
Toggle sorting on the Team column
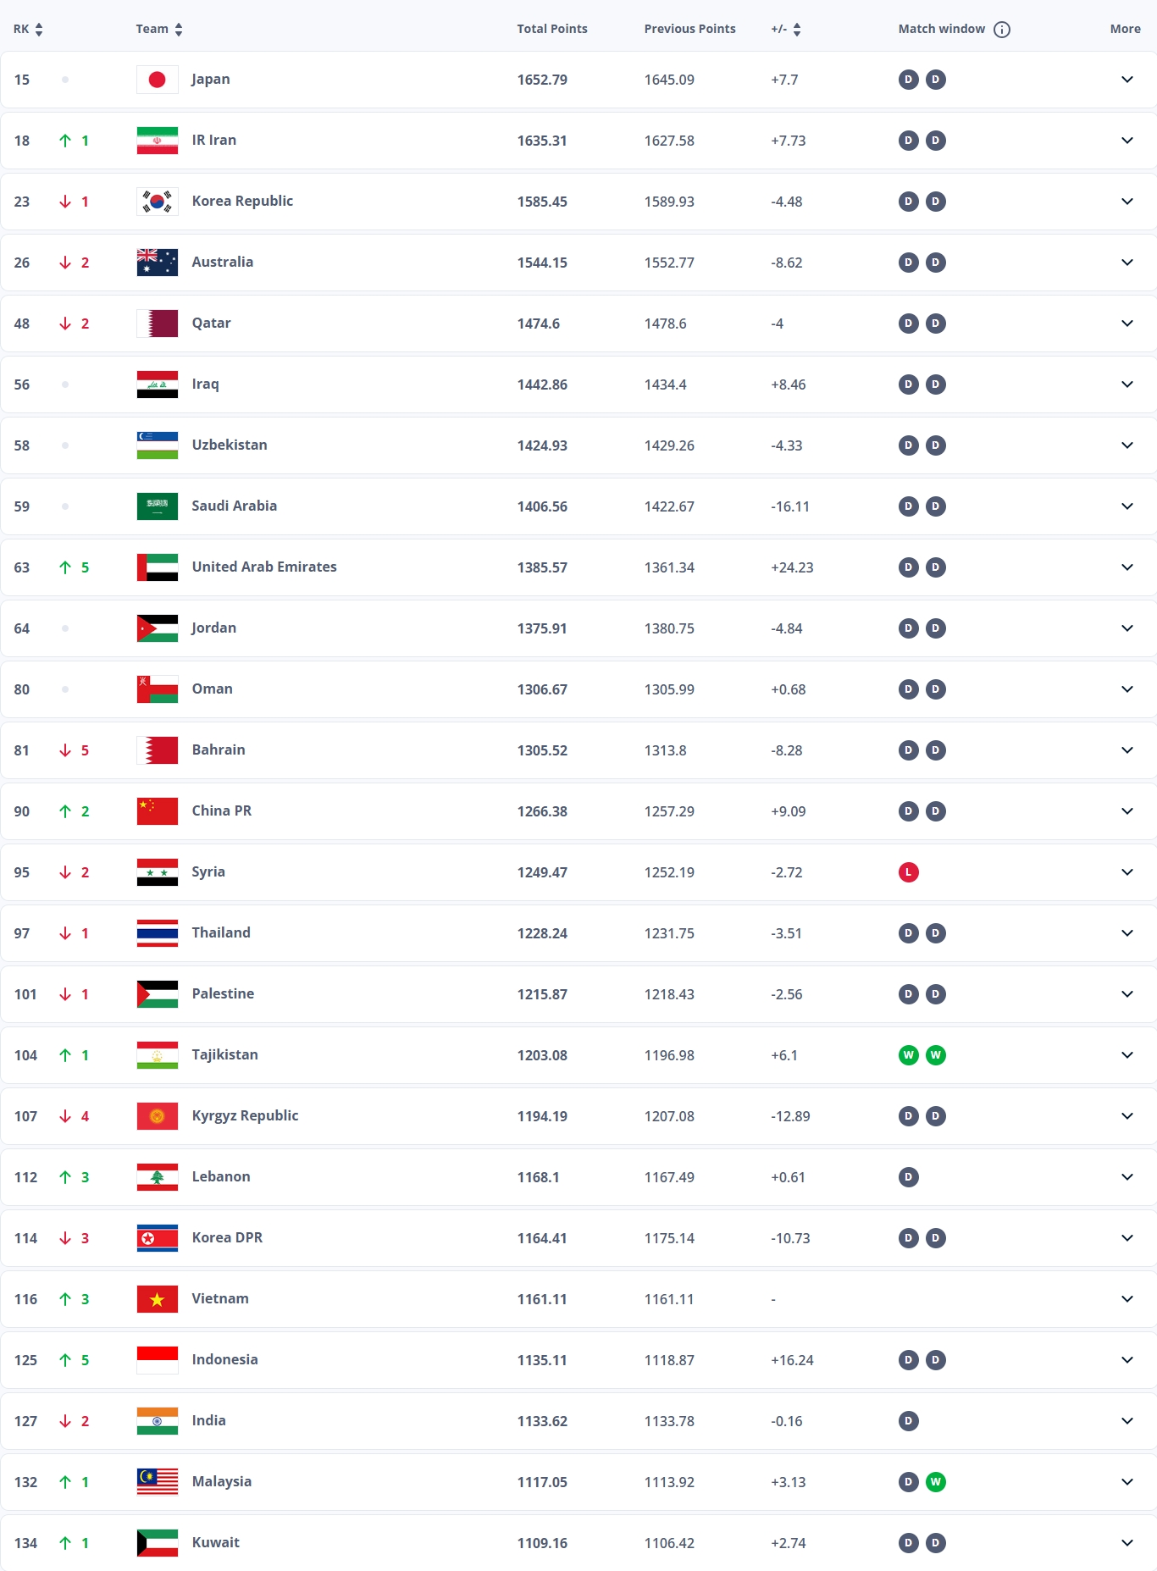(178, 28)
